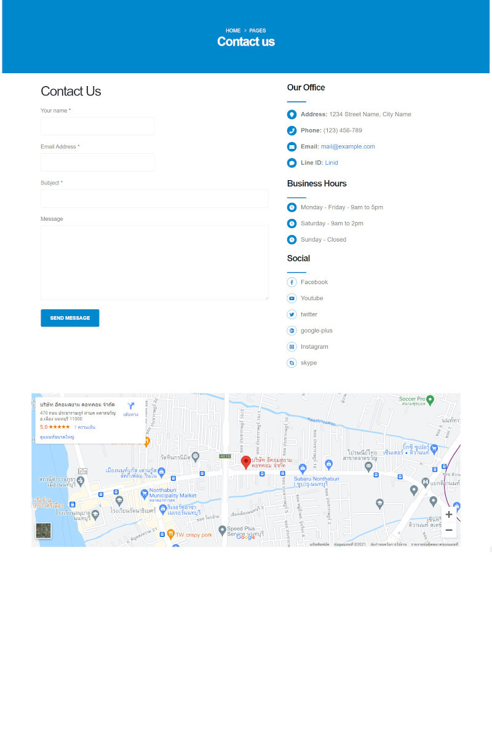Click the TW crispy pork restaurant marker
The height and width of the screenshot is (738, 492).
[170, 534]
